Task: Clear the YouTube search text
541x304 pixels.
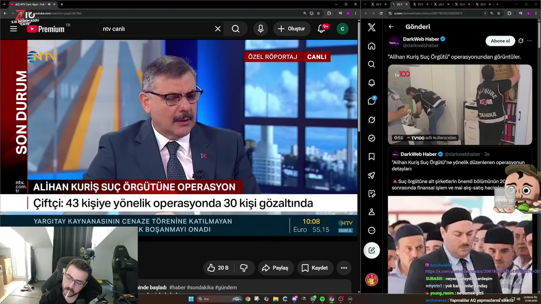Action: (218, 29)
